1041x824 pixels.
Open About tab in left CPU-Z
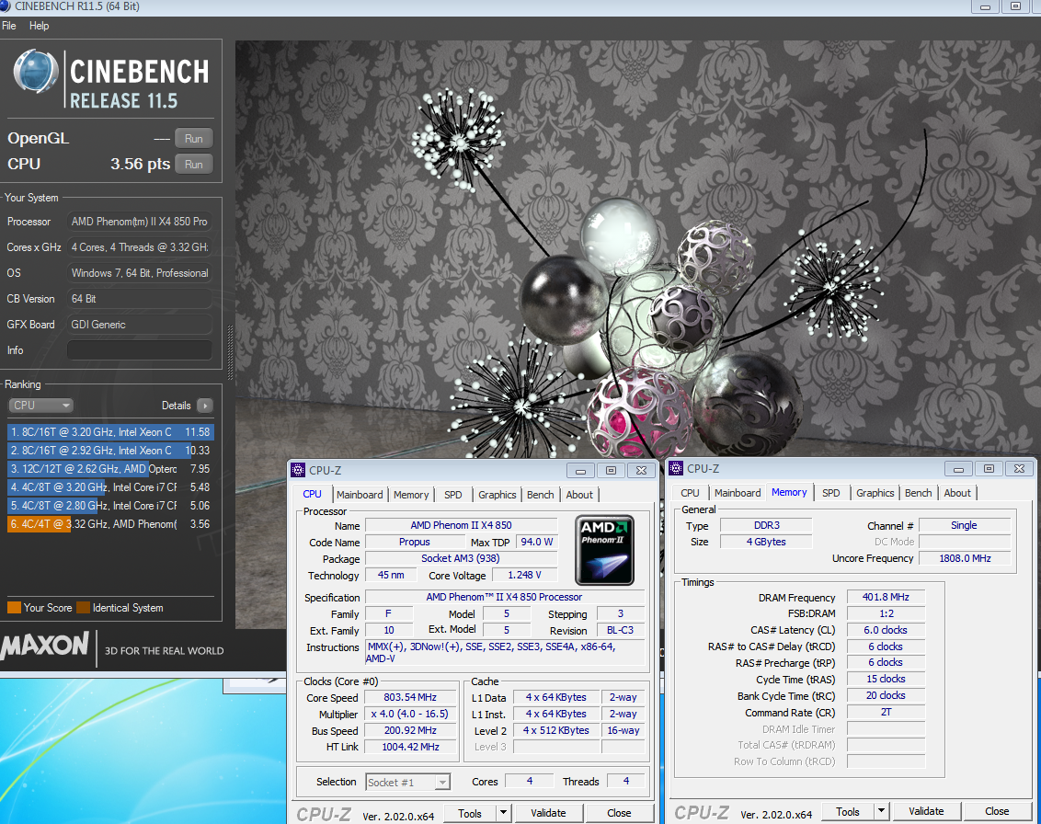(x=579, y=495)
